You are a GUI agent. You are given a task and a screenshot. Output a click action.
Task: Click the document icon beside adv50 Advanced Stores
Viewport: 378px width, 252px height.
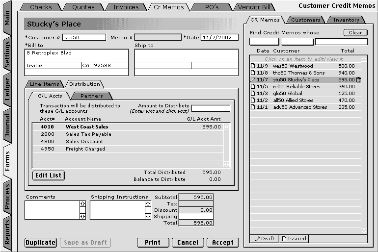[253, 107]
